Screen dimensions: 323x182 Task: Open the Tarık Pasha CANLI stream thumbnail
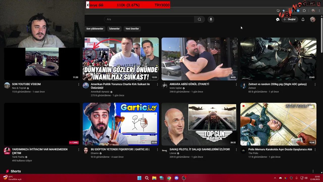click(x=42, y=124)
